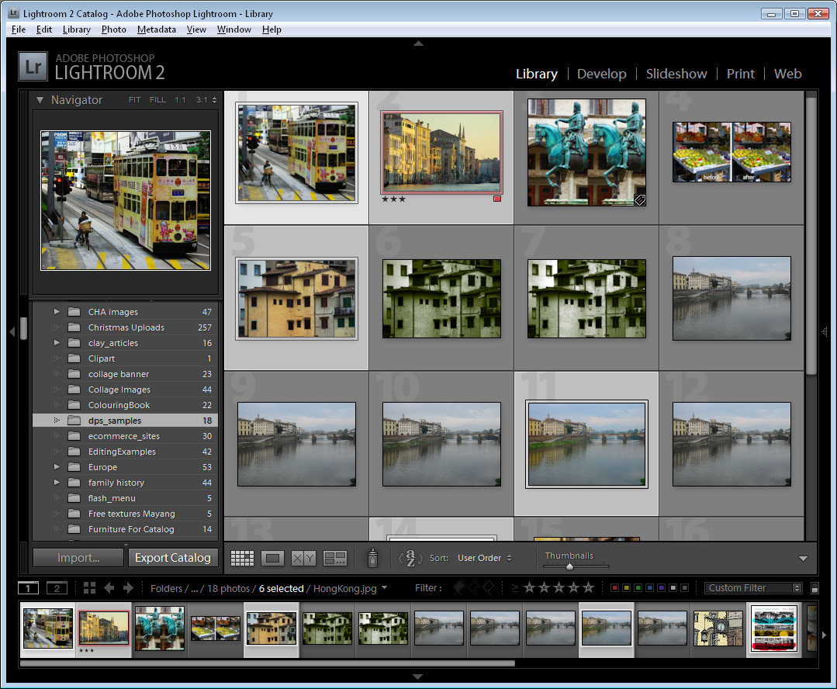Open Compare view (X|Y)
This screenshot has height=689, width=837.
pos(303,558)
